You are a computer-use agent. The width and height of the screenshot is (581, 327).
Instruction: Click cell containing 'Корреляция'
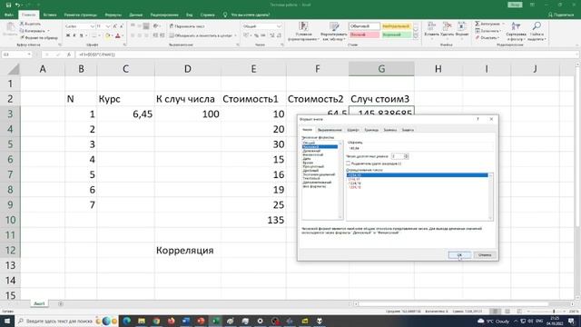(x=188, y=251)
